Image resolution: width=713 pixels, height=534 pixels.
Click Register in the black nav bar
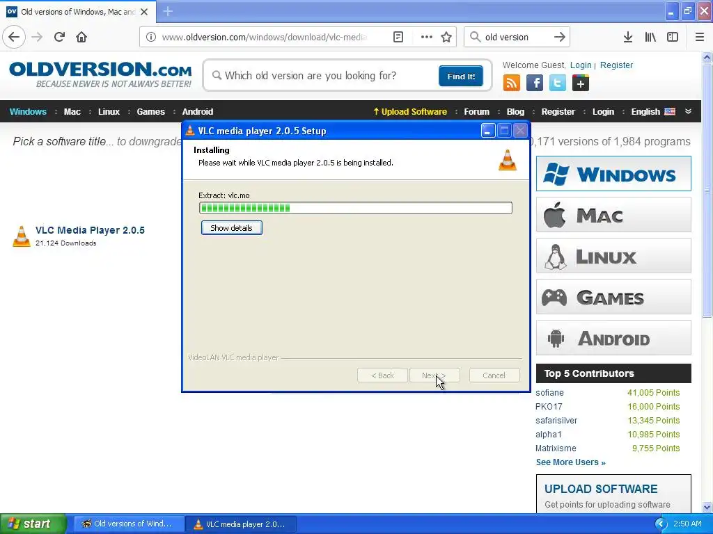click(558, 112)
